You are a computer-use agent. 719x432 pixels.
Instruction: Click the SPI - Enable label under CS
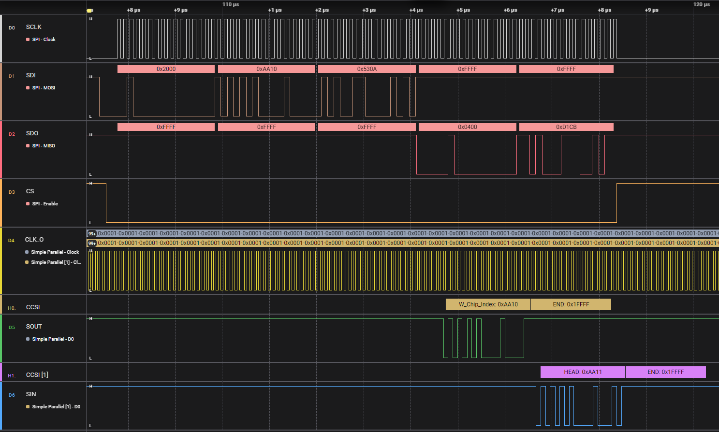[x=44, y=204]
